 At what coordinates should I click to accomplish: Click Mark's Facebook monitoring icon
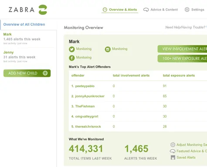pyautogui.click(x=72, y=58)
